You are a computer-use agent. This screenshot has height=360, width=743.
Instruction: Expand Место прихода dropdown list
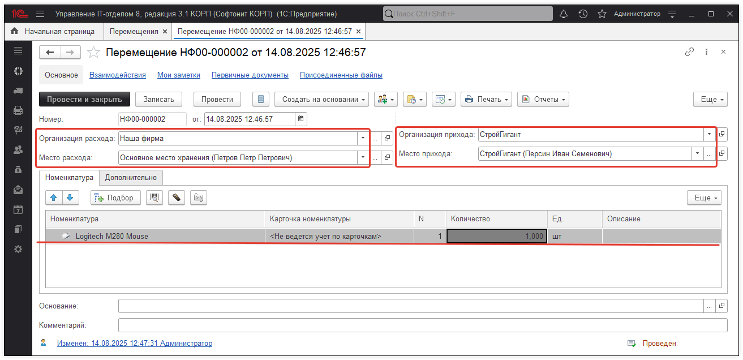click(697, 153)
